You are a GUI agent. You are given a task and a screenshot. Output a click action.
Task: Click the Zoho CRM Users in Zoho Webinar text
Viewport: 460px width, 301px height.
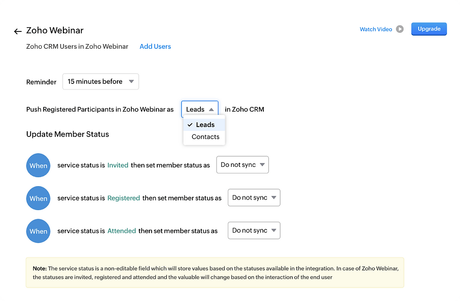pyautogui.click(x=77, y=46)
